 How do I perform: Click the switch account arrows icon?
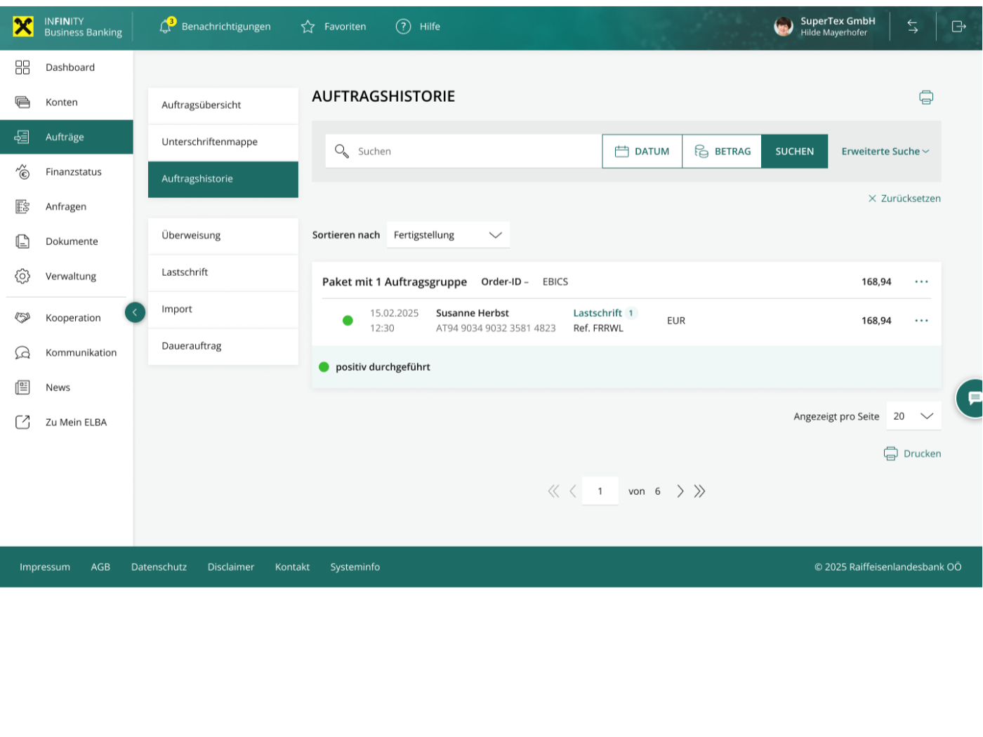click(x=912, y=27)
